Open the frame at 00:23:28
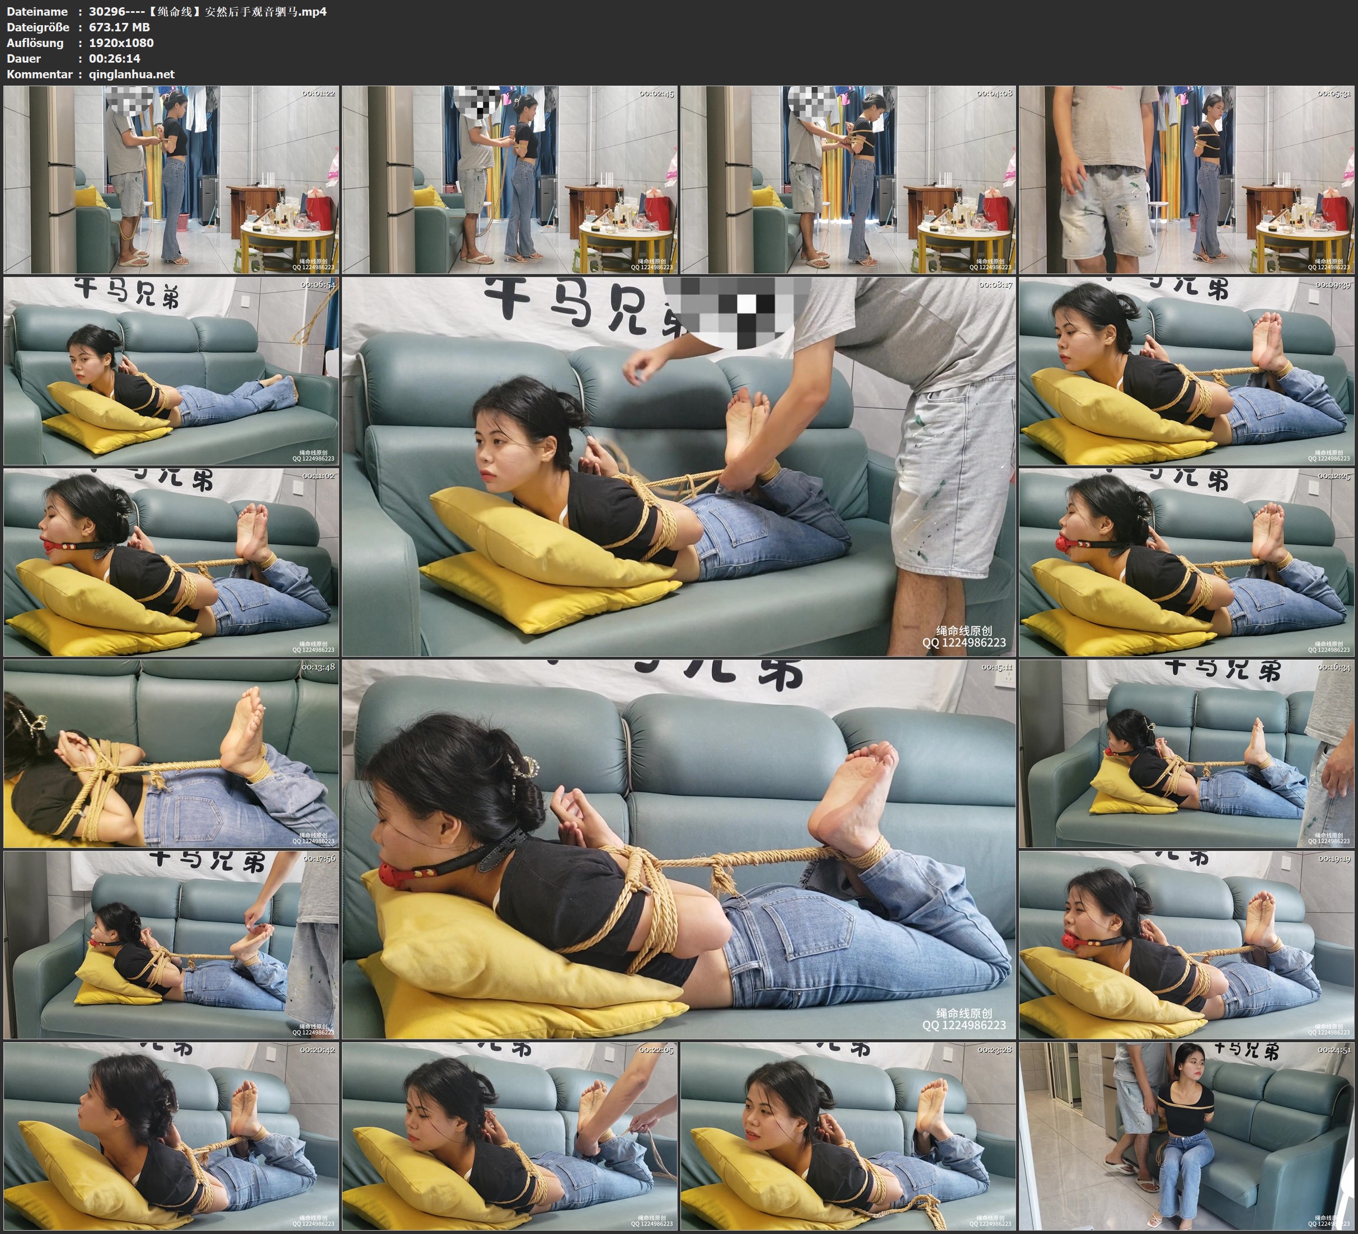 (848, 1136)
